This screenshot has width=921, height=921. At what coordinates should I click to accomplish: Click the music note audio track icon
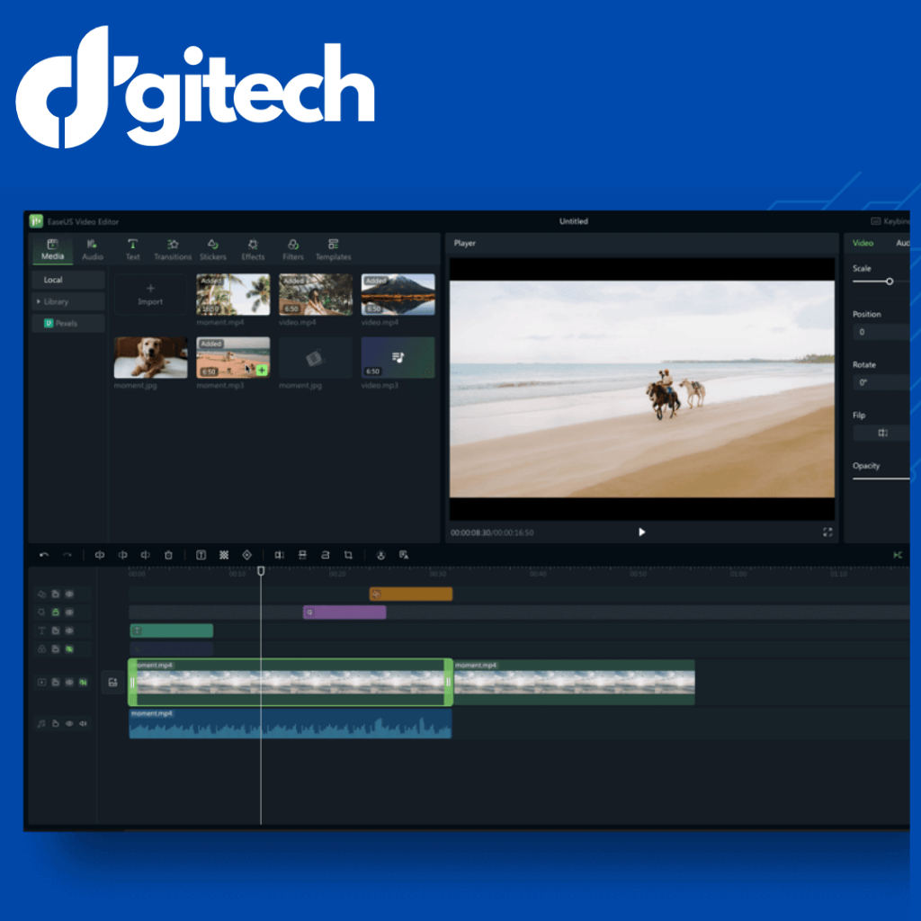[41, 724]
